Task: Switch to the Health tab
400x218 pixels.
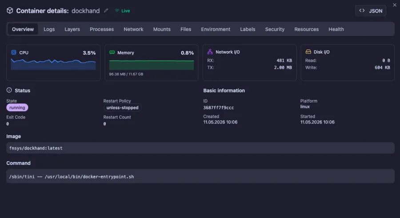Action: click(x=336, y=29)
